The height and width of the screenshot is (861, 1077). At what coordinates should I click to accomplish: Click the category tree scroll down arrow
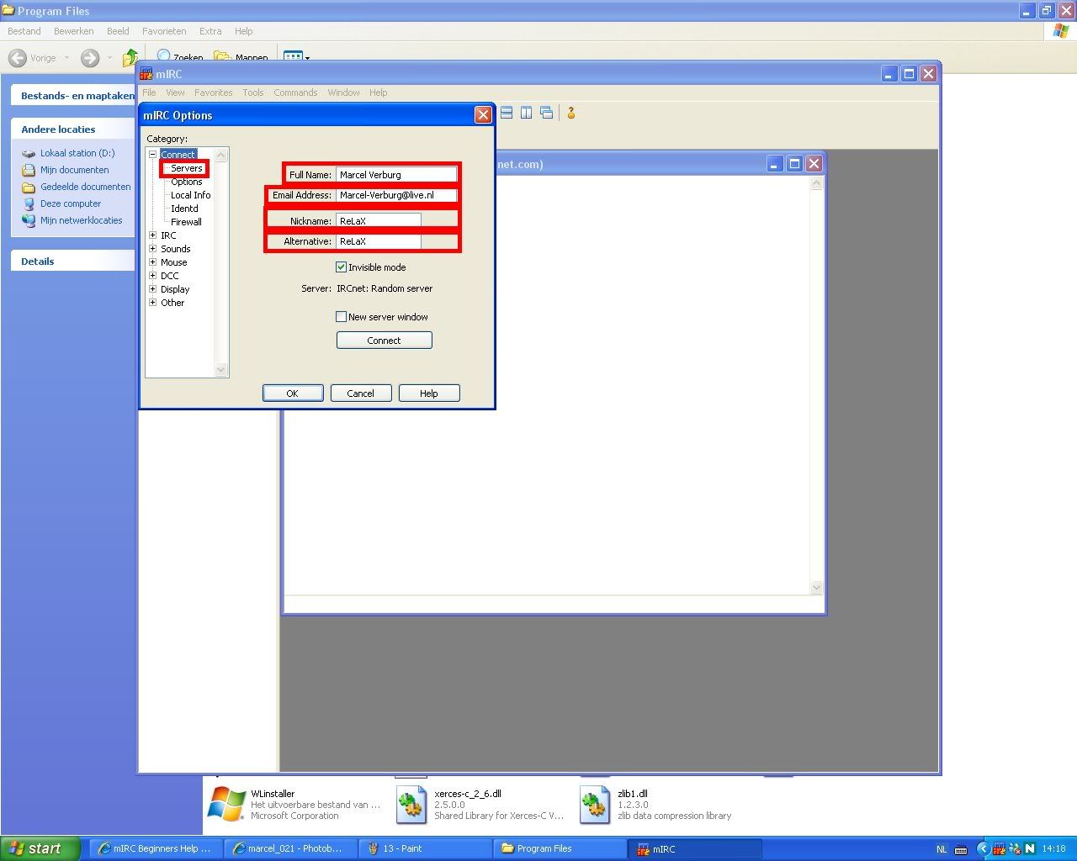click(221, 370)
